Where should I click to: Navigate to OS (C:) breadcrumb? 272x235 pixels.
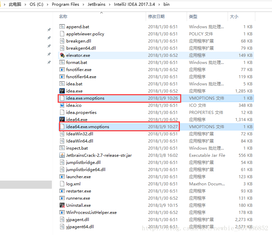tap(37, 4)
